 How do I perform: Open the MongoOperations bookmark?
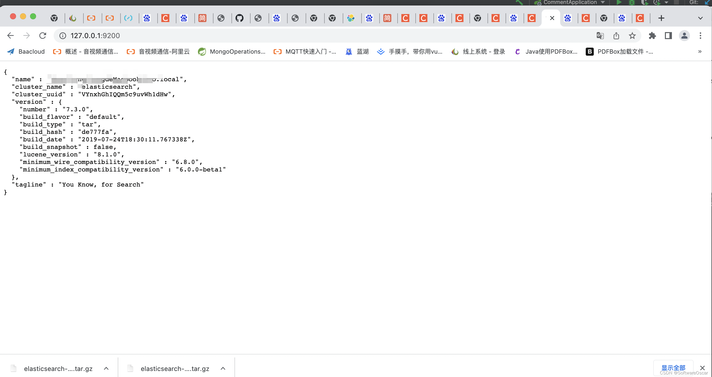232,51
